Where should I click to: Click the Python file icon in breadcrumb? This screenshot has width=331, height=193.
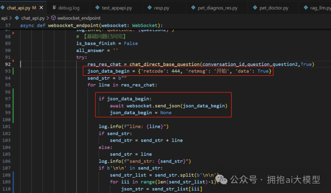point(17,18)
